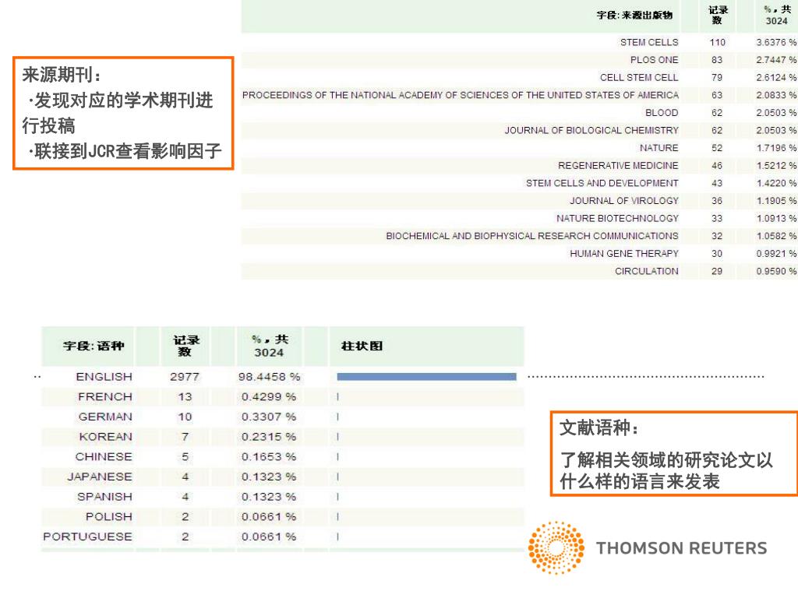The image size is (798, 598).
Task: Click the 0.1653 % value for Chinese
Action: point(269,456)
